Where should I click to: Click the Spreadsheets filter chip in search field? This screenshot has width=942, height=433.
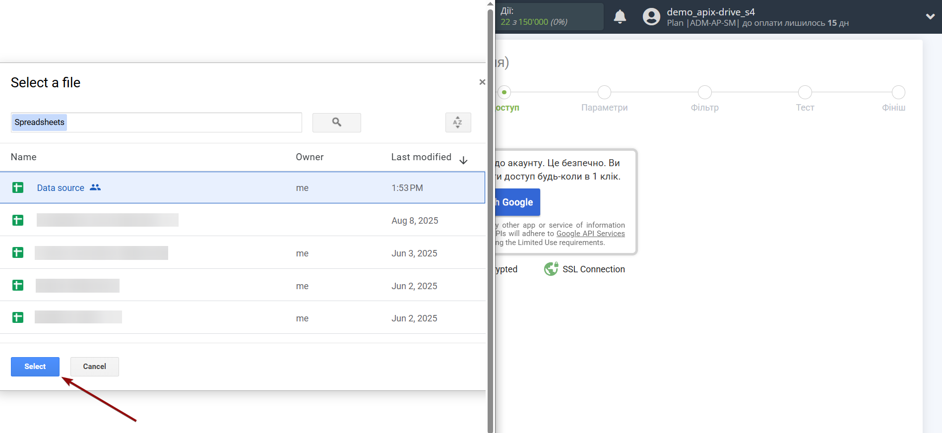[39, 122]
